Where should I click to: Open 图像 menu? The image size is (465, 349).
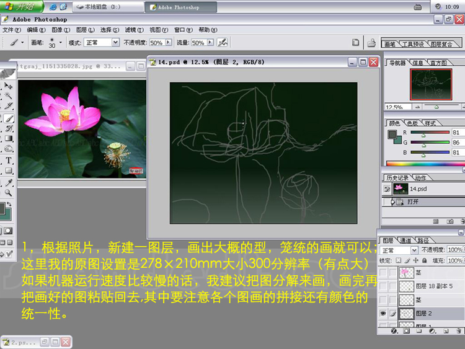pos(61,30)
